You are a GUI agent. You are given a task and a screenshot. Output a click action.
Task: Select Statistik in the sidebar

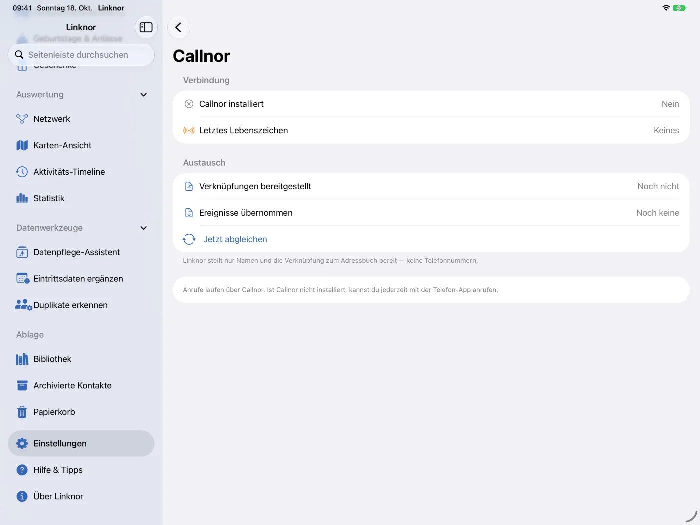click(81, 198)
